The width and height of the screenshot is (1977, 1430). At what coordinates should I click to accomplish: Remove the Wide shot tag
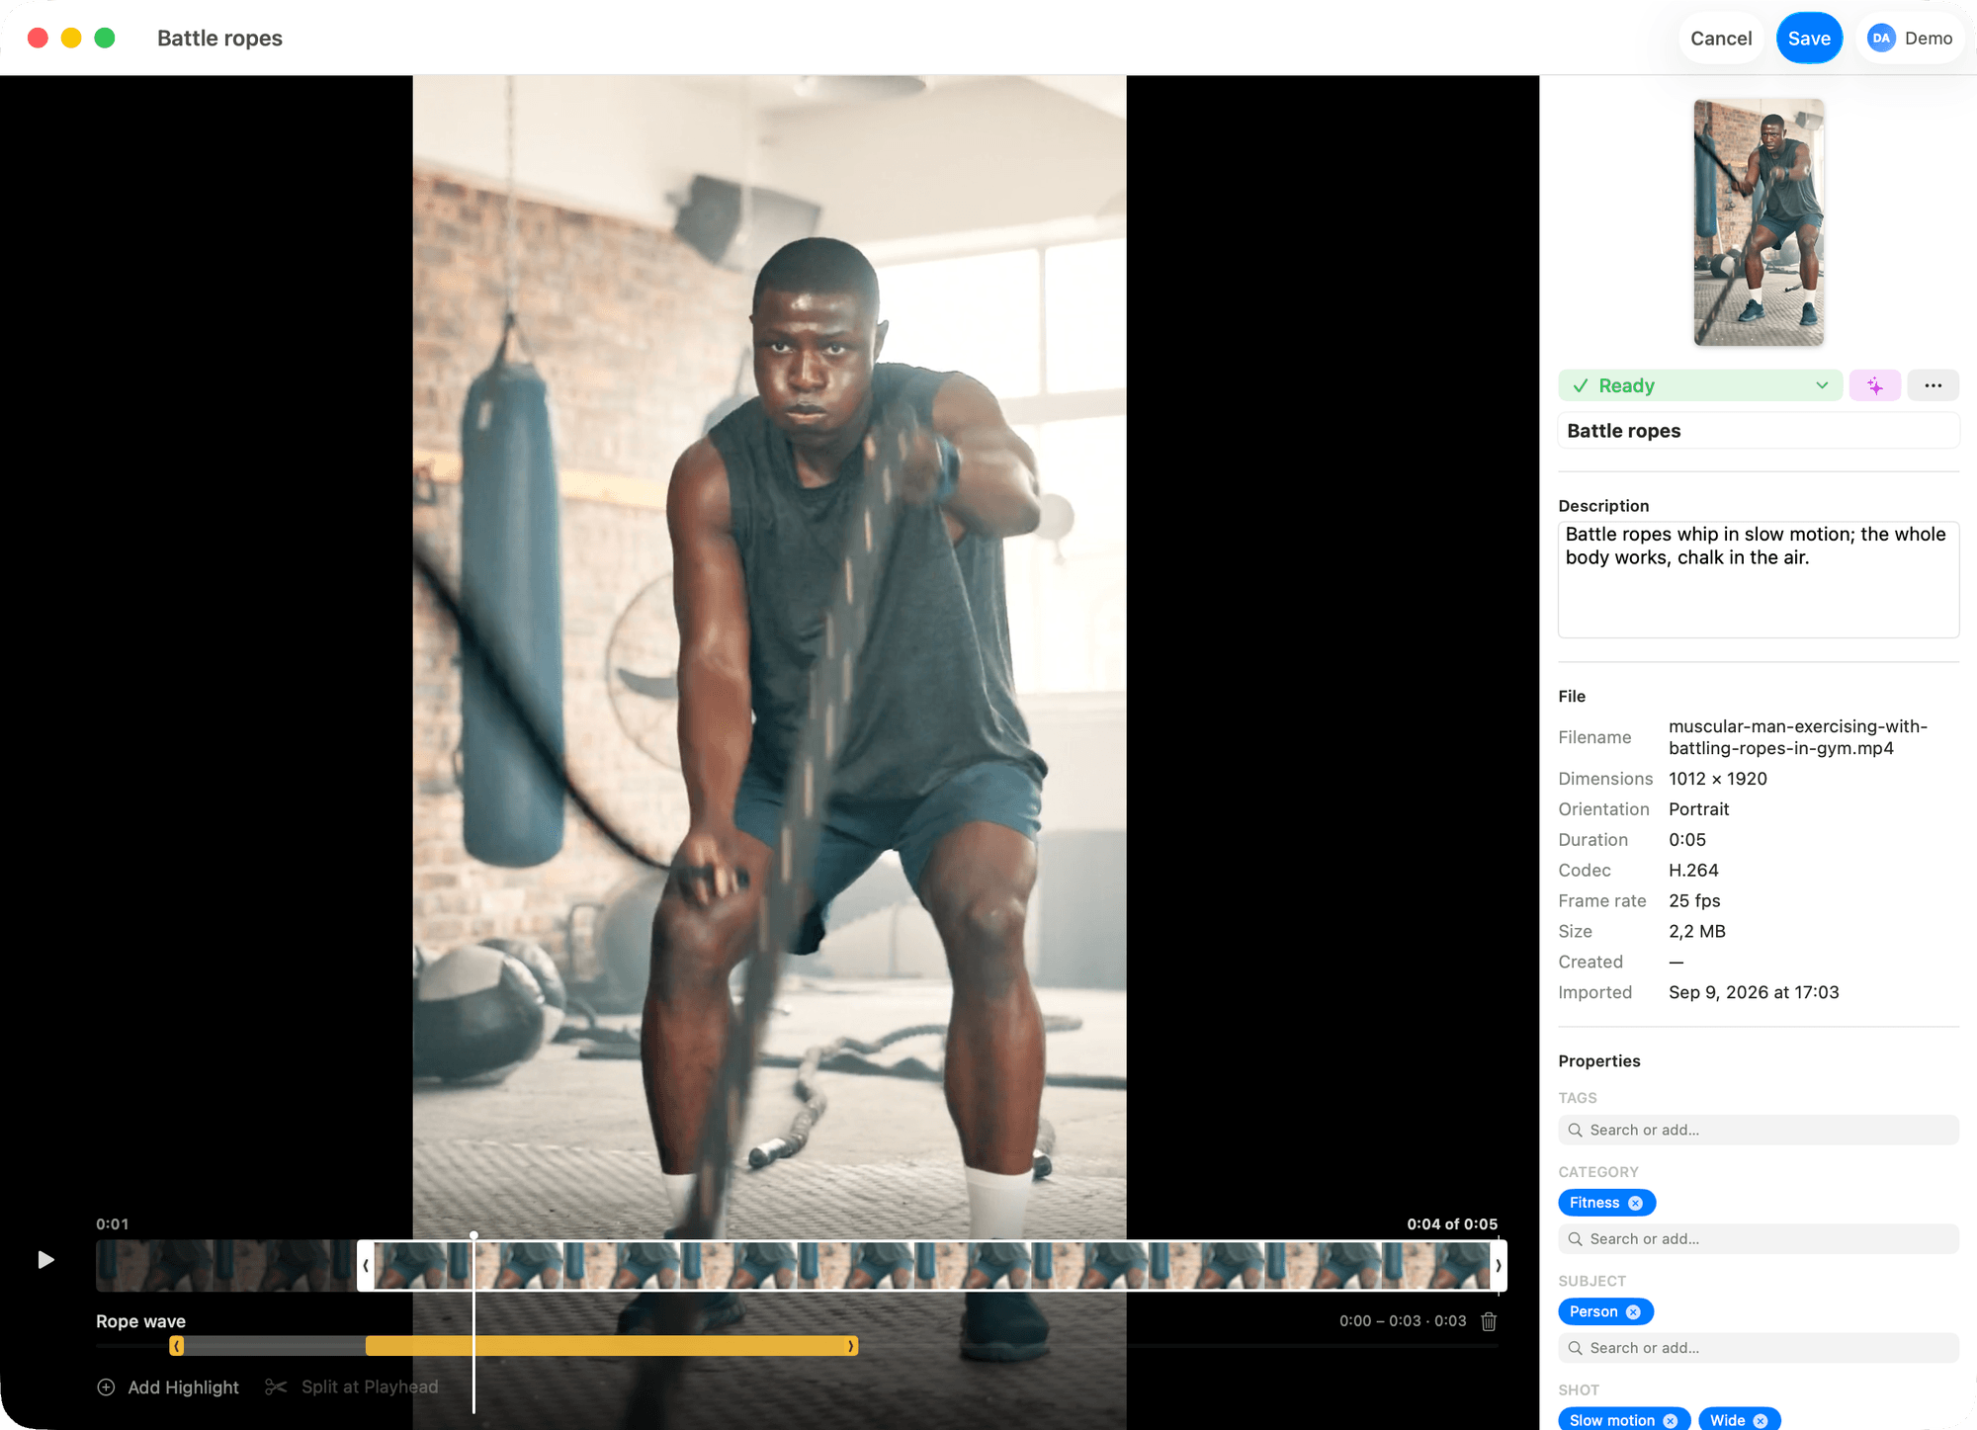click(1761, 1420)
